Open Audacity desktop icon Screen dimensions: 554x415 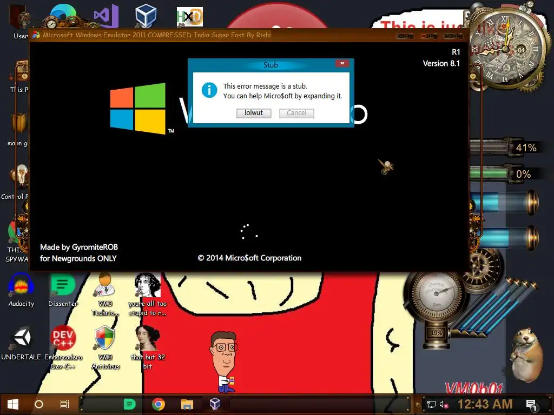21,290
